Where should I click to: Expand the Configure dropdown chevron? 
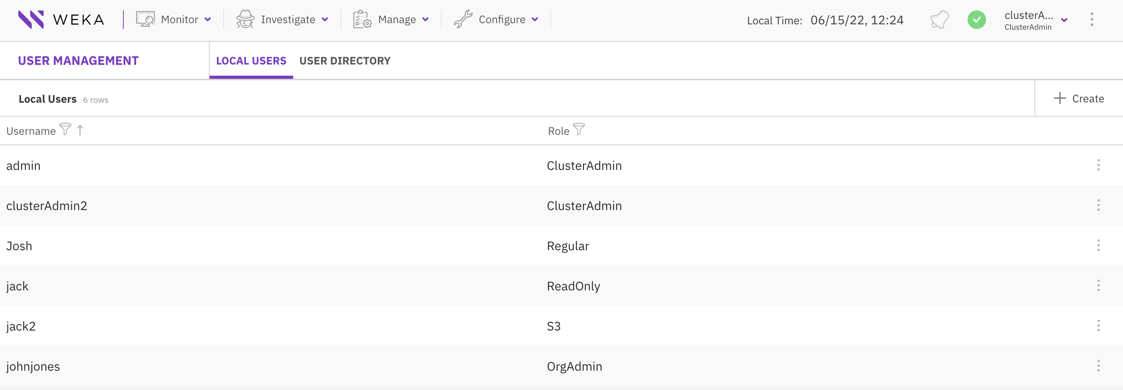[x=535, y=20]
